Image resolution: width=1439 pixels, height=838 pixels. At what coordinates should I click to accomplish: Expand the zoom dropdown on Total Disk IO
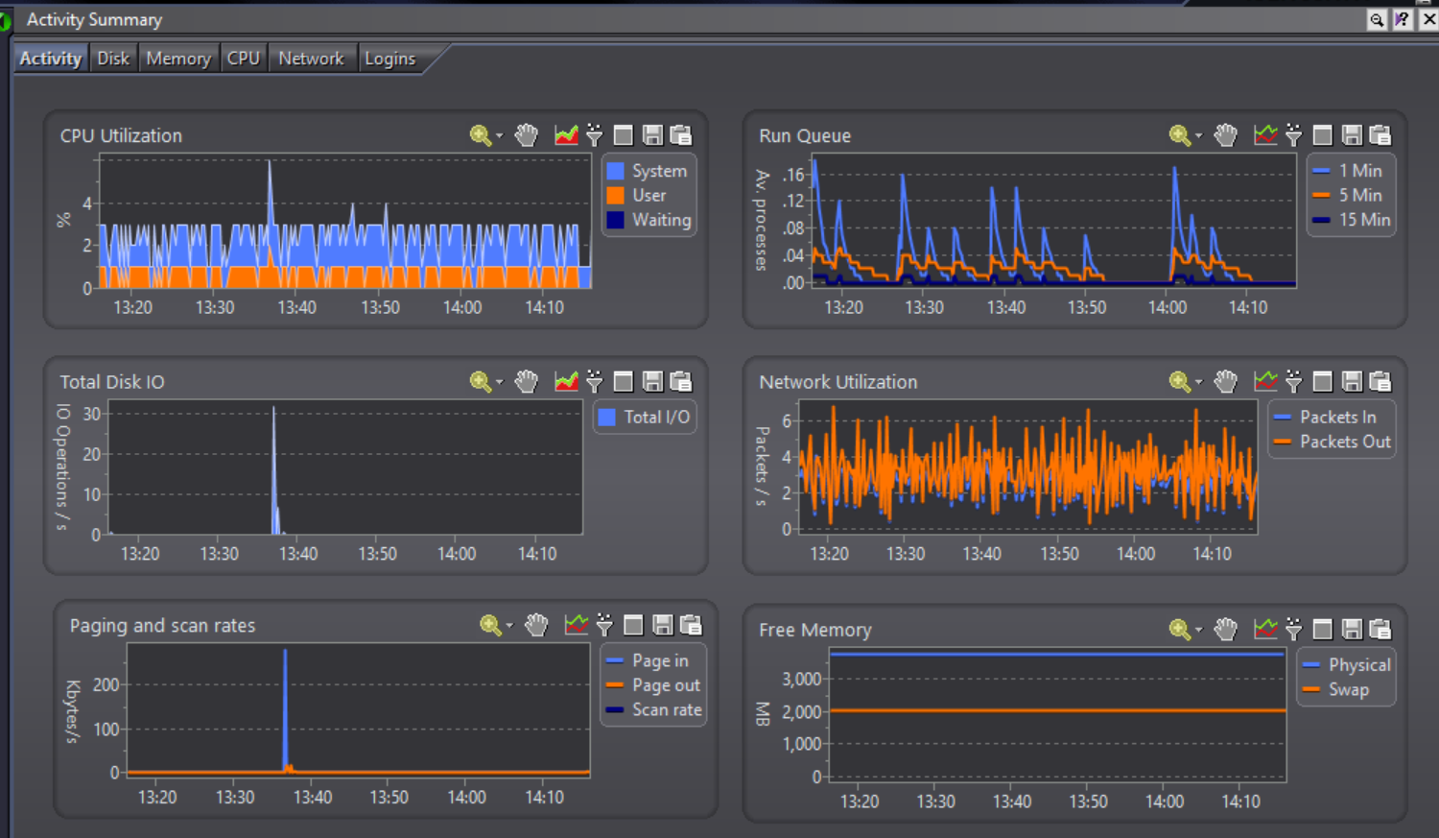(x=499, y=383)
